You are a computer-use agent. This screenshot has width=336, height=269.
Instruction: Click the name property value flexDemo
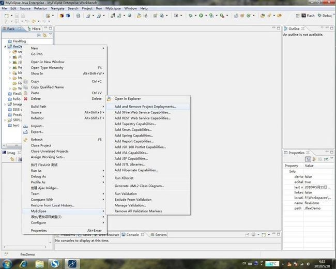click(x=312, y=203)
